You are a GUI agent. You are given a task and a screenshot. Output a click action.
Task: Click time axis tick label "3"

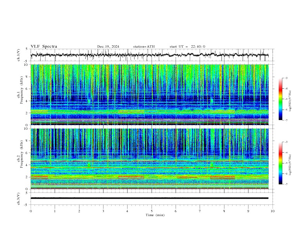tap(103, 211)
